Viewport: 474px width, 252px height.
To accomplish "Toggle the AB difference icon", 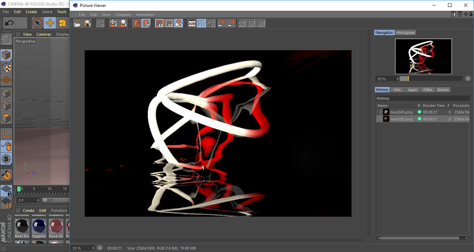I will 211,24.
